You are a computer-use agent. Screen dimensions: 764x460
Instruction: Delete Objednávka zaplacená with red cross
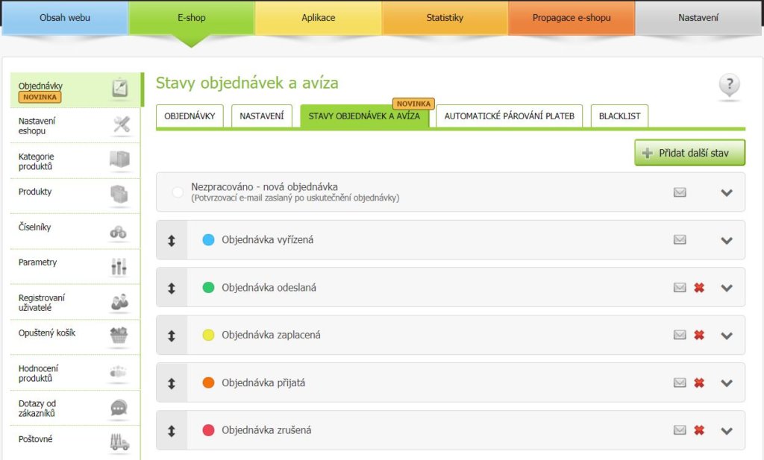(x=699, y=335)
